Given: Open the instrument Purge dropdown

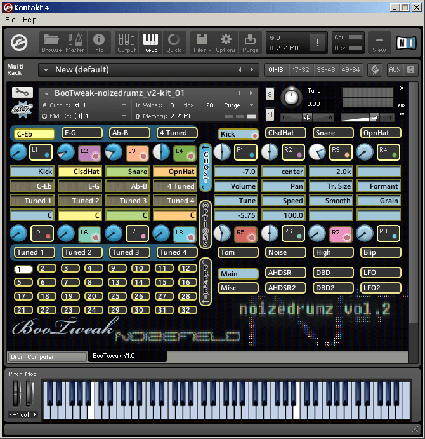Looking at the screenshot, I should coord(239,105).
